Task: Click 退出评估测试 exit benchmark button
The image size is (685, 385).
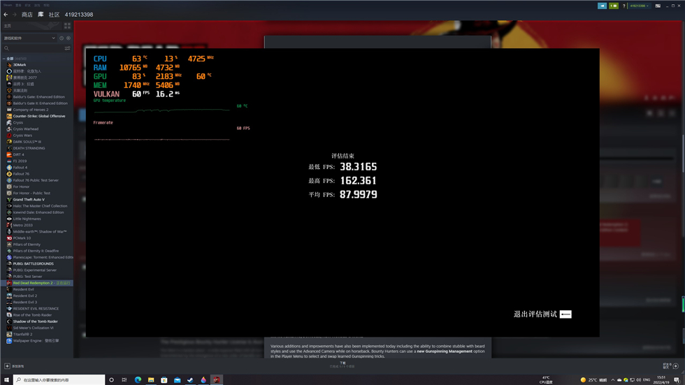Action: click(x=542, y=314)
